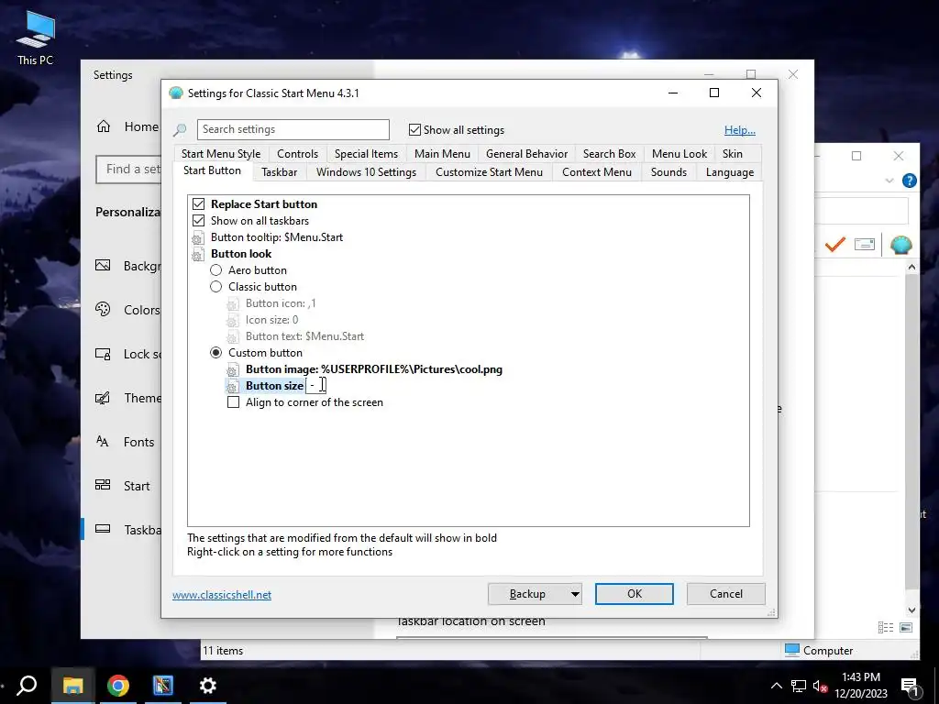
Task: Click the third pinned app icon on taskbar
Action: click(x=163, y=686)
